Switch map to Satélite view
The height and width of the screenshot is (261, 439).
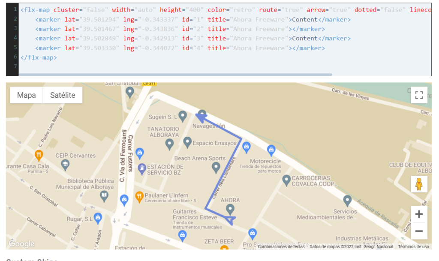coord(63,95)
